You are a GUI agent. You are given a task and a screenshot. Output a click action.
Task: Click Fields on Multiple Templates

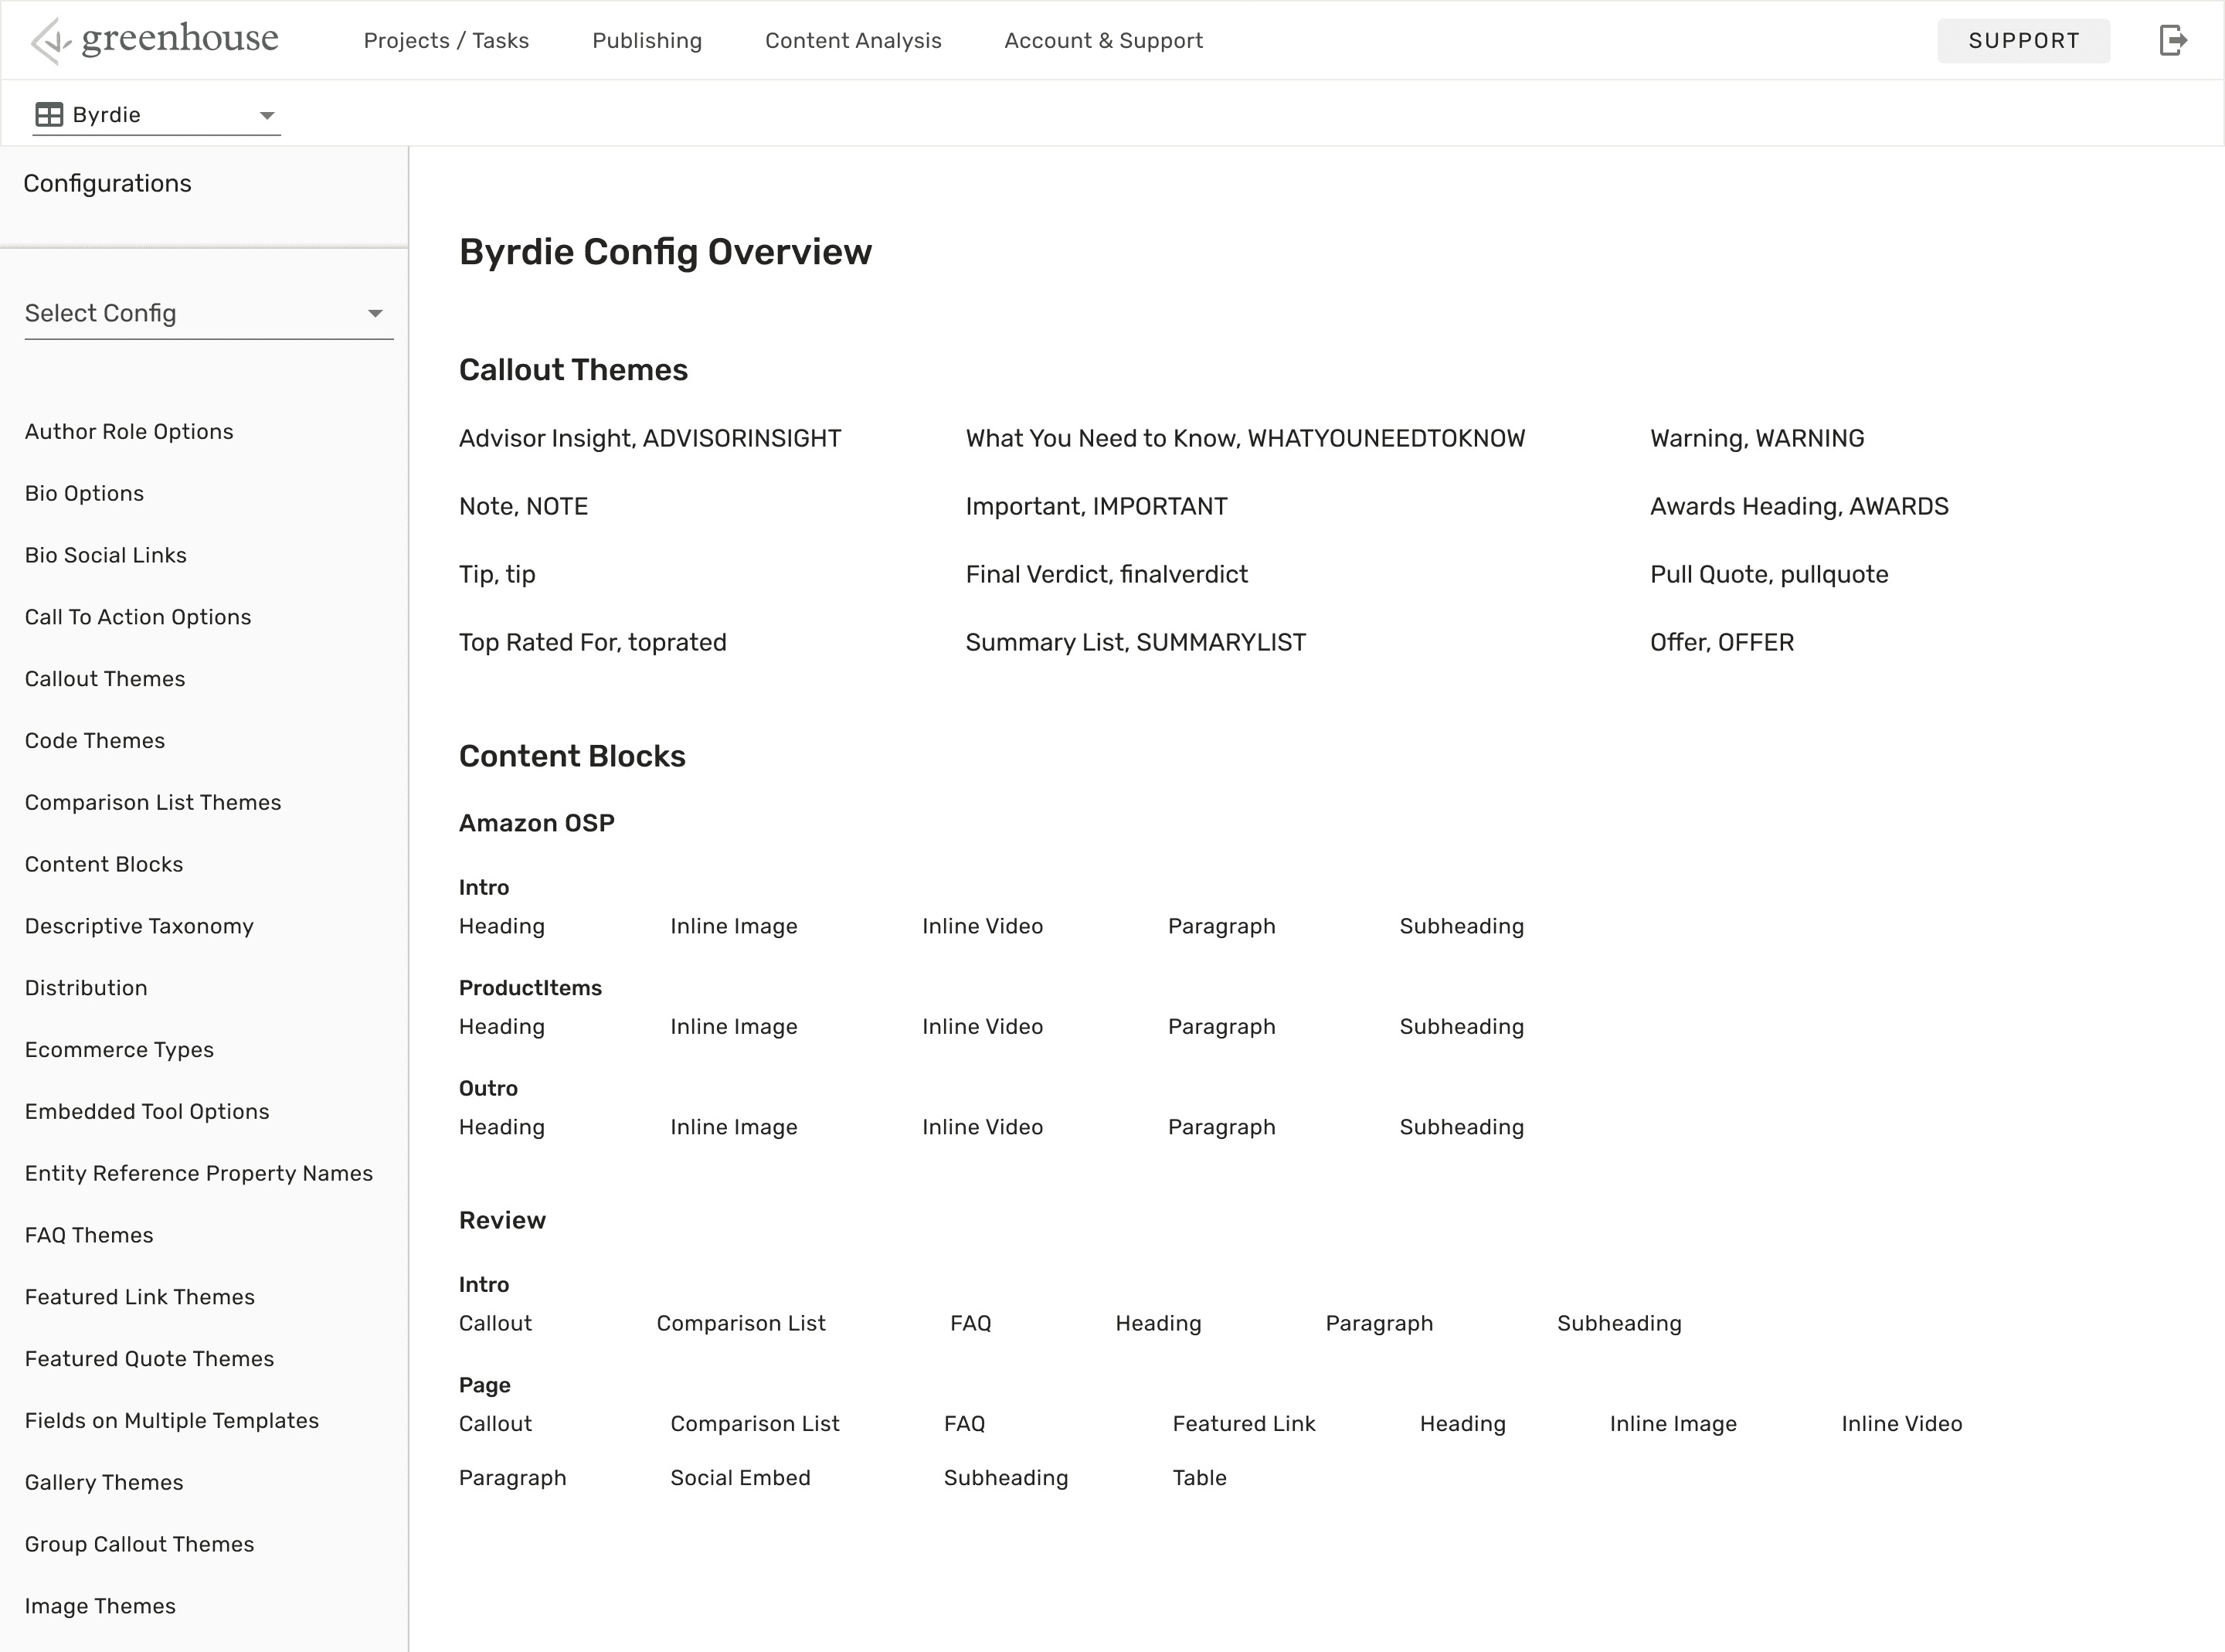(x=172, y=1421)
